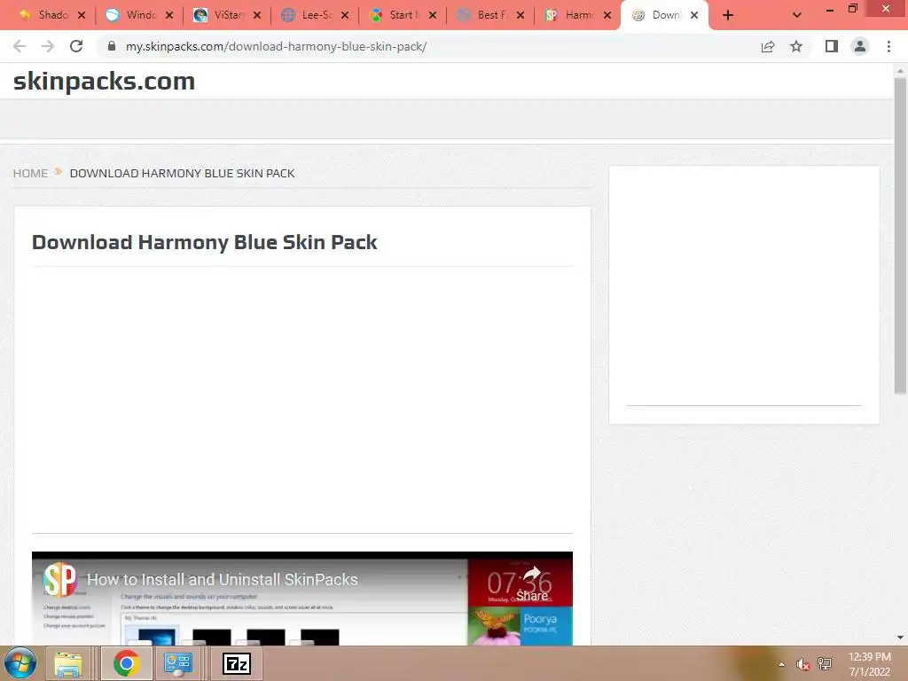908x681 pixels.
Task: Close the Start M tab
Action: [x=433, y=15]
